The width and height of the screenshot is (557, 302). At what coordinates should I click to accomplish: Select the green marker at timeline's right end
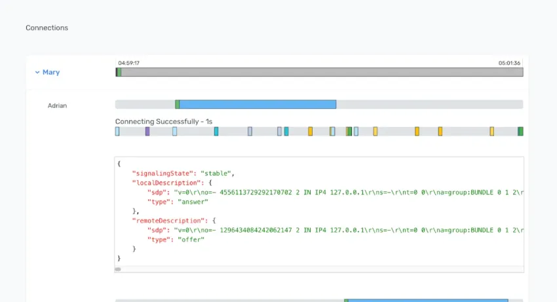520,132
